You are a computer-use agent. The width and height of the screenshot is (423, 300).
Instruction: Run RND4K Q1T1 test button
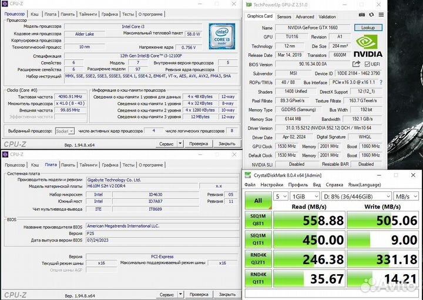coord(258,278)
